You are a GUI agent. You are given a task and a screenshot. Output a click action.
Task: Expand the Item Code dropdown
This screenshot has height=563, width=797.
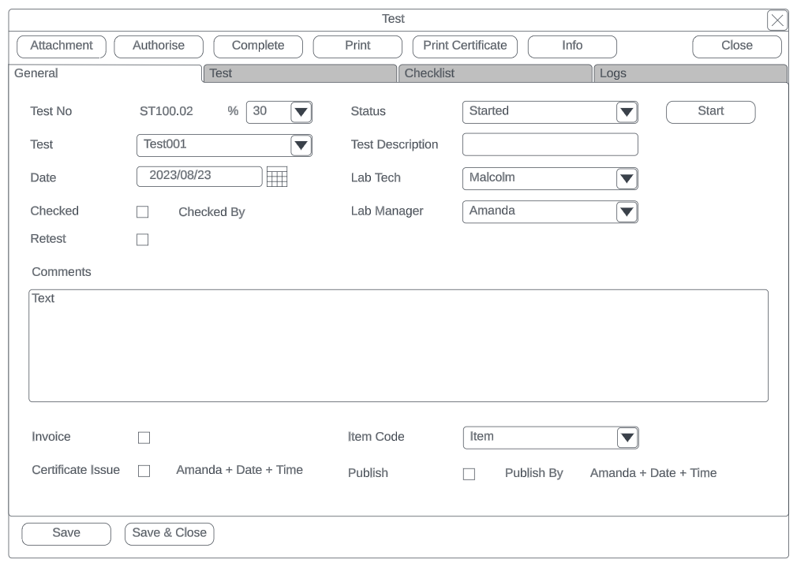(627, 438)
